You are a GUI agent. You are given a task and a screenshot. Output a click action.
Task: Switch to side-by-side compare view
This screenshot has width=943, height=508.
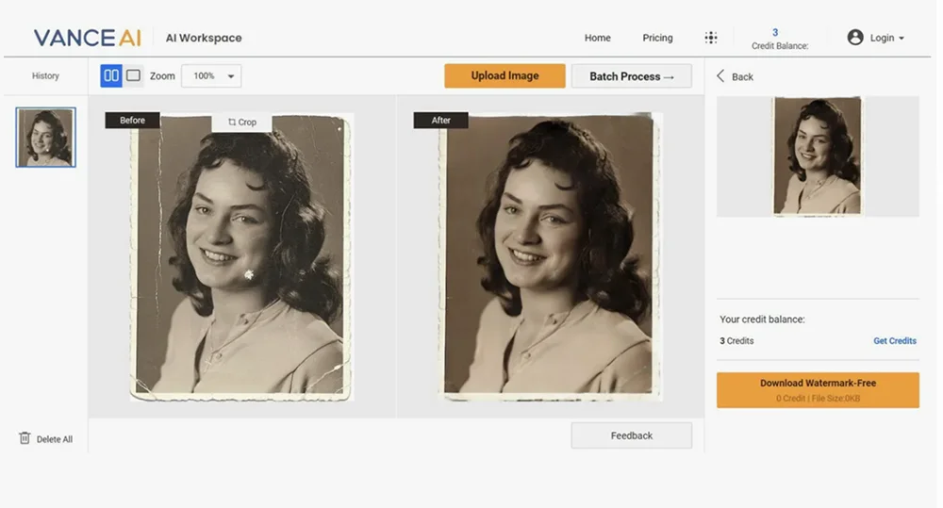111,75
